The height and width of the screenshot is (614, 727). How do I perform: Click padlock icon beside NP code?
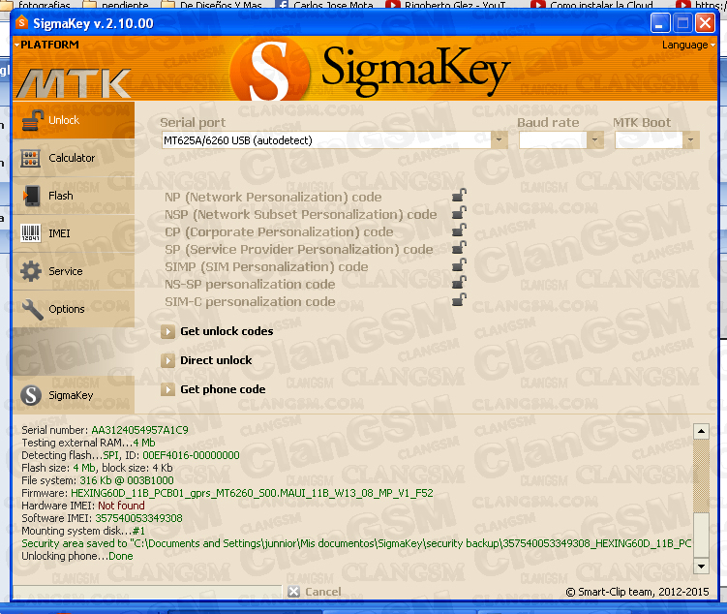coord(459,195)
